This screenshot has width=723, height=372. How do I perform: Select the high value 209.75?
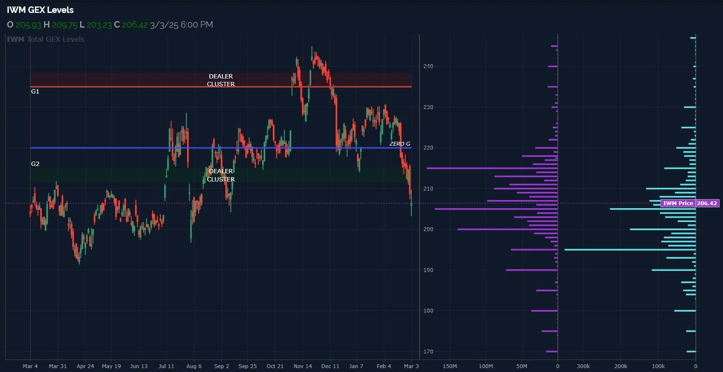pyautogui.click(x=65, y=25)
